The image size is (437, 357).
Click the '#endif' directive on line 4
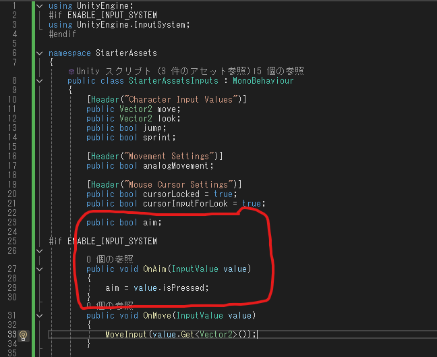[x=63, y=34]
